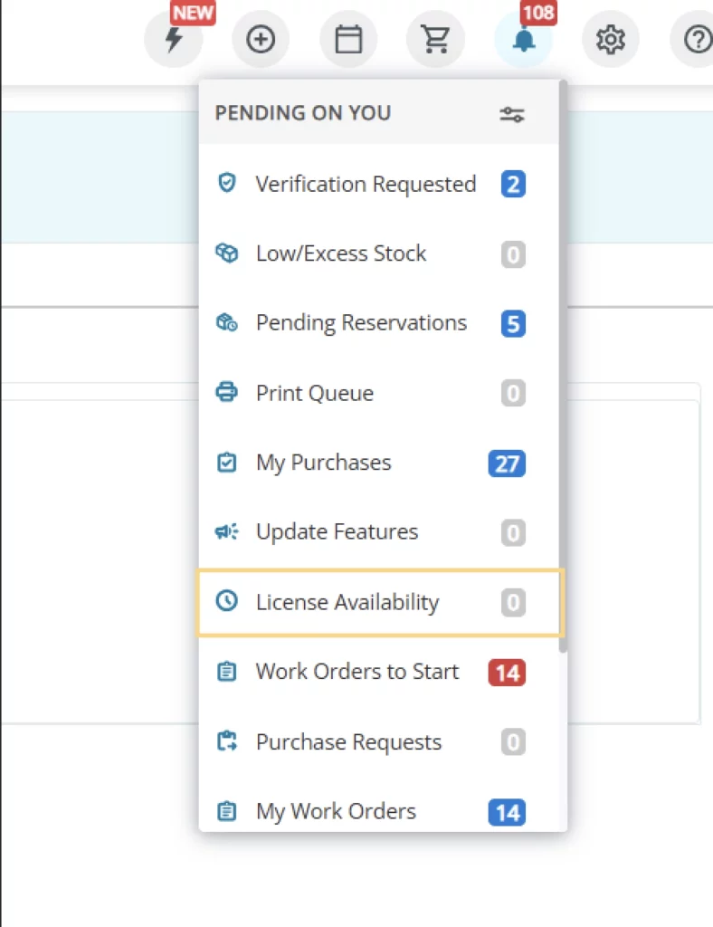Select License Availability item

pos(347,603)
